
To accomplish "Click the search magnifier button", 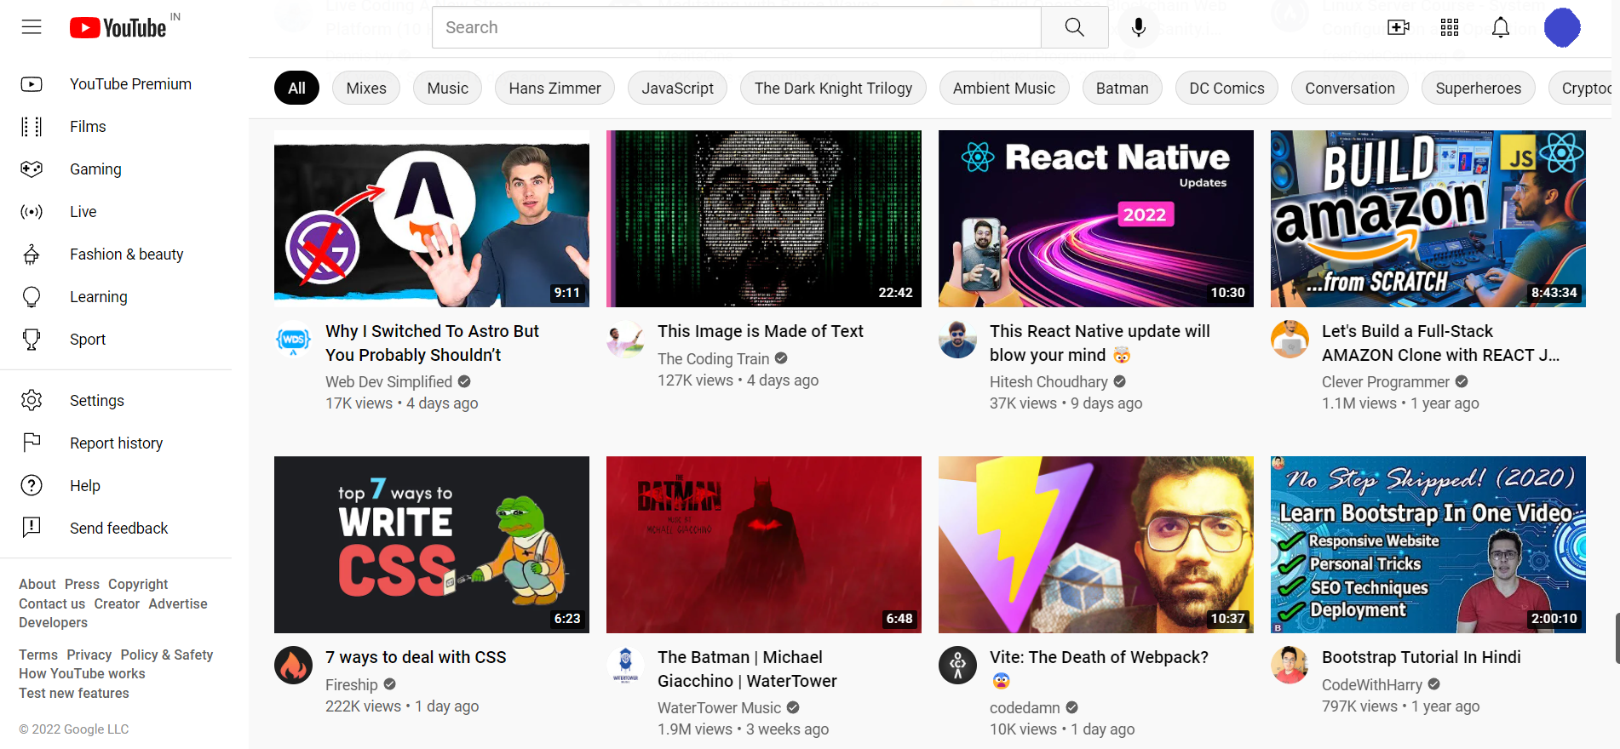I will tap(1074, 27).
